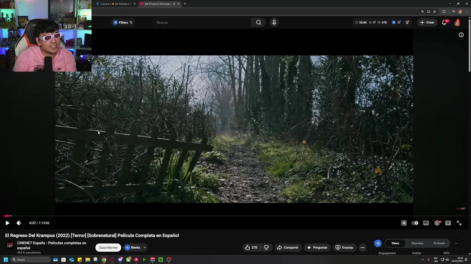471x264 pixels.
Task: Open Chrome three-dot menu
Action: tap(467, 12)
